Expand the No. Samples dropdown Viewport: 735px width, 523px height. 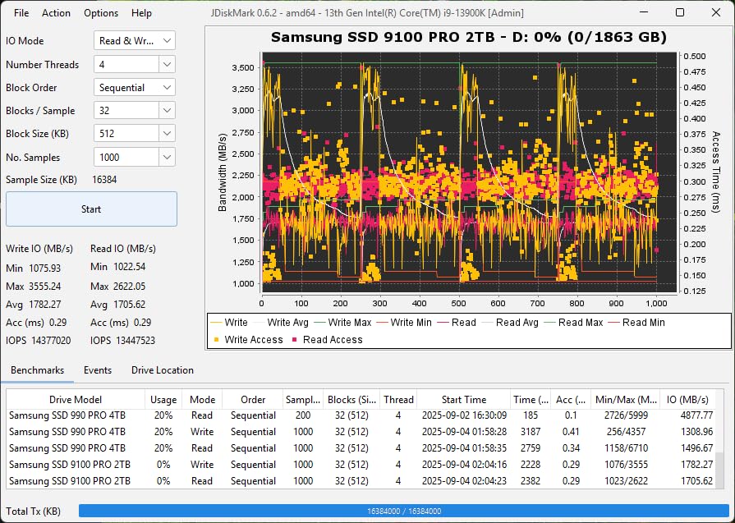pos(134,157)
